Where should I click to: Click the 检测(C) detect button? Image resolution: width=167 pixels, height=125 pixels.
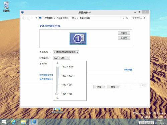tap(124, 33)
